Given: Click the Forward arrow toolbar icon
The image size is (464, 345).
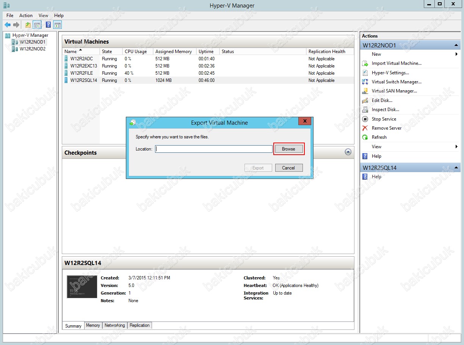Looking at the screenshot, I should click(16, 25).
